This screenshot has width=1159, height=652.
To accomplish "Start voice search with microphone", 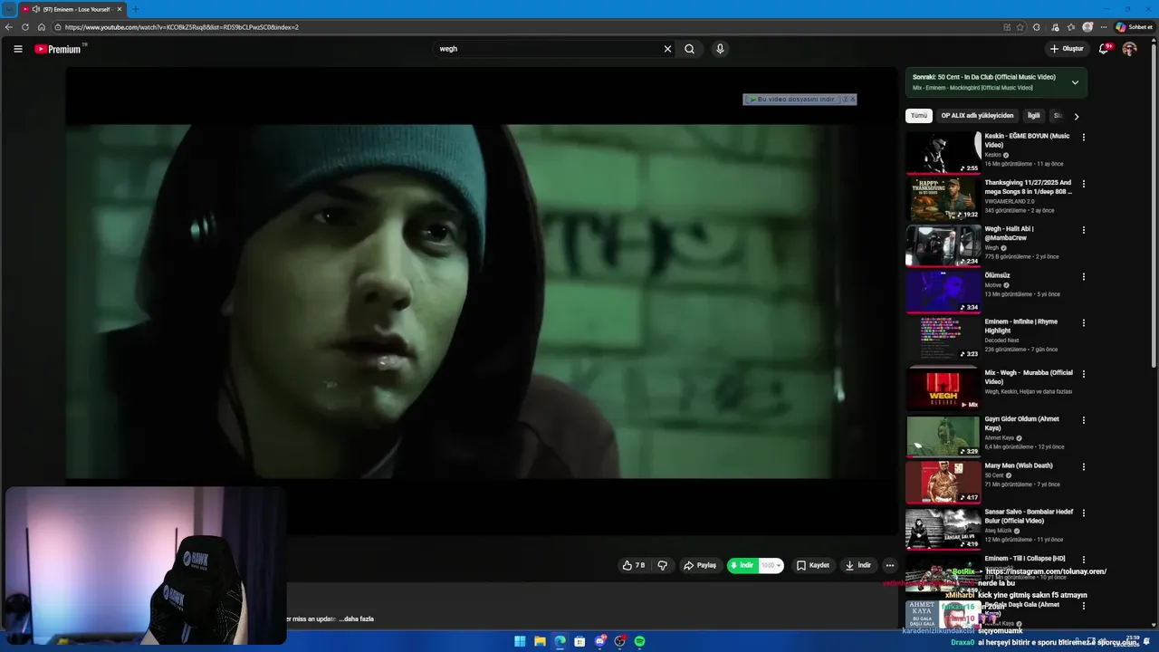I will (x=720, y=49).
